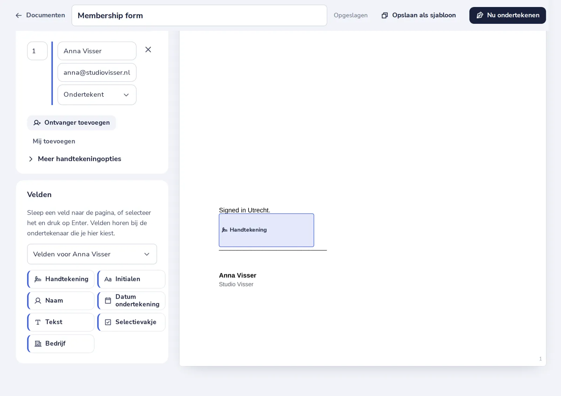Screen dimensions: 561x396
Task: Click the Mij toevoegen link
Action: (54, 141)
